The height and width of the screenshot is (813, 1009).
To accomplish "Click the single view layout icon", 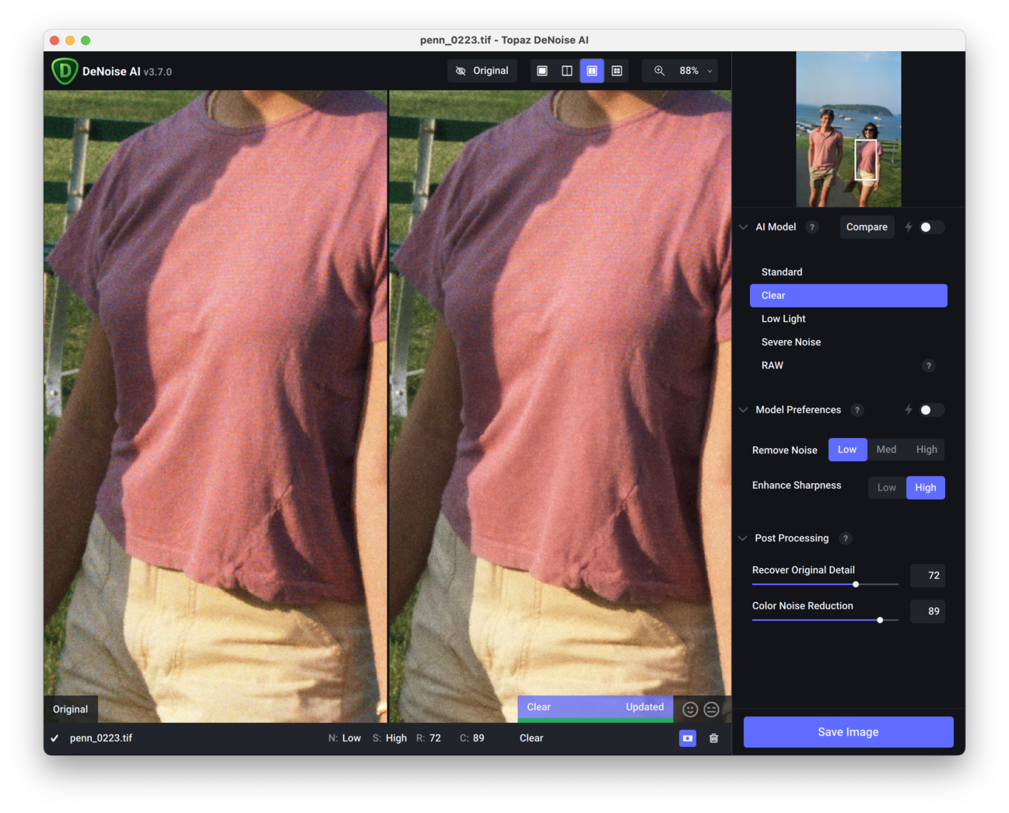I will pyautogui.click(x=542, y=71).
